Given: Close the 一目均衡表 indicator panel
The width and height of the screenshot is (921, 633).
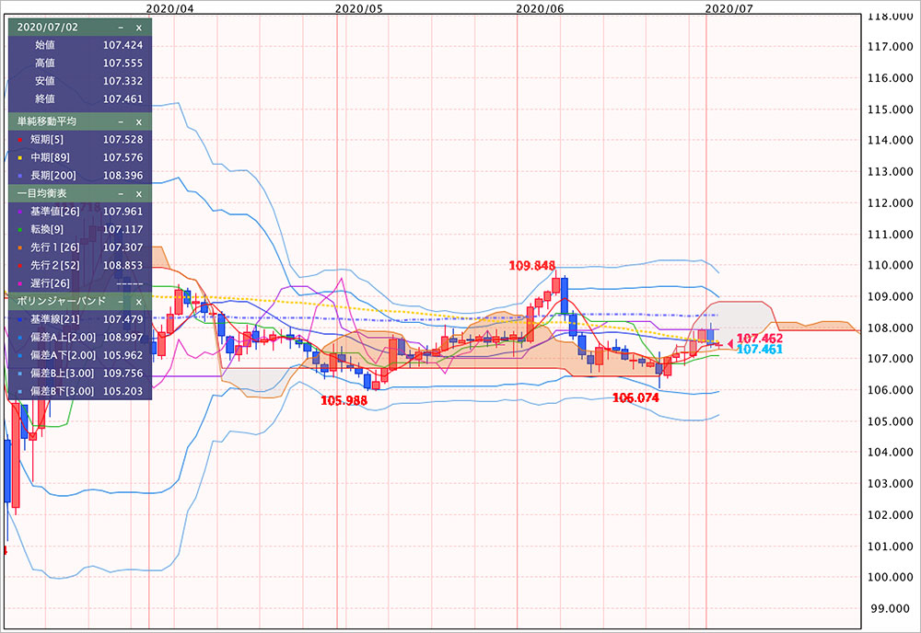Looking at the screenshot, I should pos(139,193).
